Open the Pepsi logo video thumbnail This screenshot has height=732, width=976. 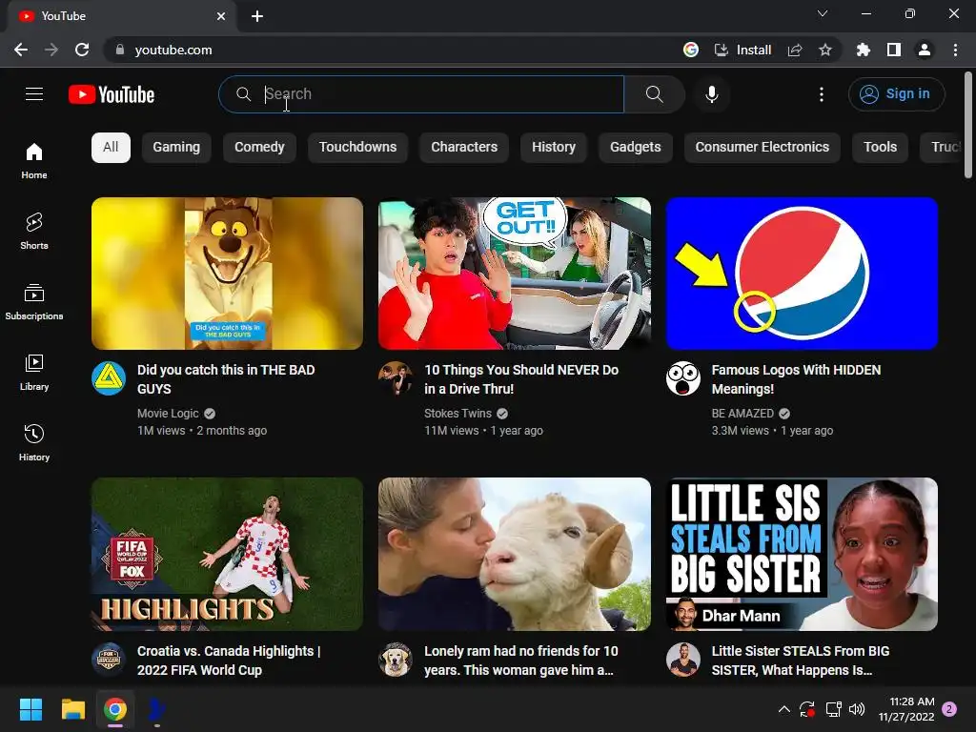[x=802, y=274]
